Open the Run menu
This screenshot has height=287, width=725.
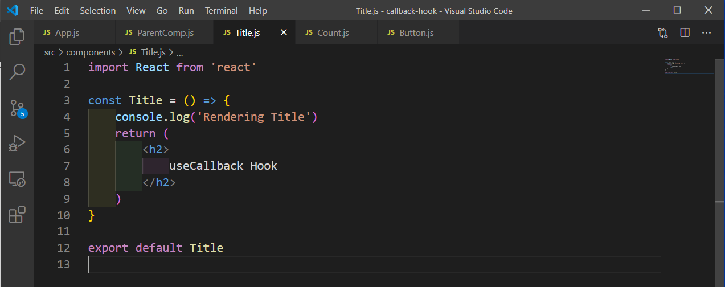pyautogui.click(x=186, y=10)
